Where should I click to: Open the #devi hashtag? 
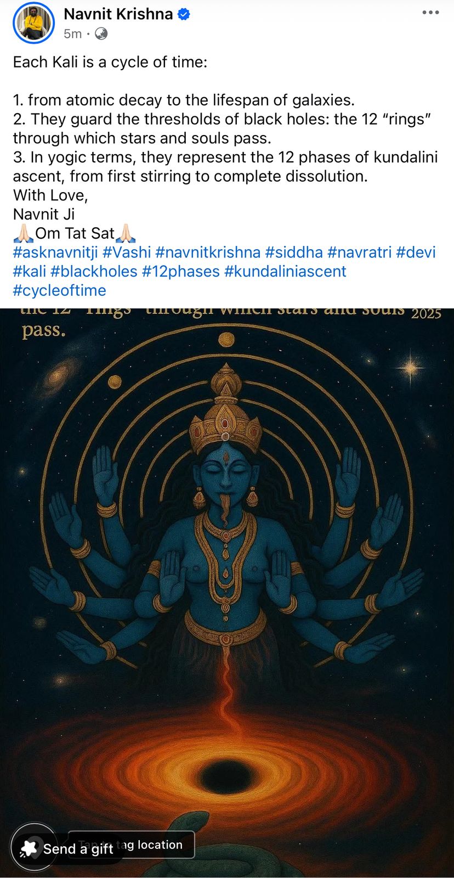pyautogui.click(x=416, y=252)
